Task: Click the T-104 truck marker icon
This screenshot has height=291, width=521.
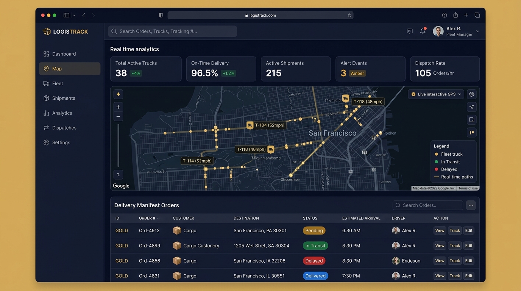Action: pyautogui.click(x=250, y=125)
